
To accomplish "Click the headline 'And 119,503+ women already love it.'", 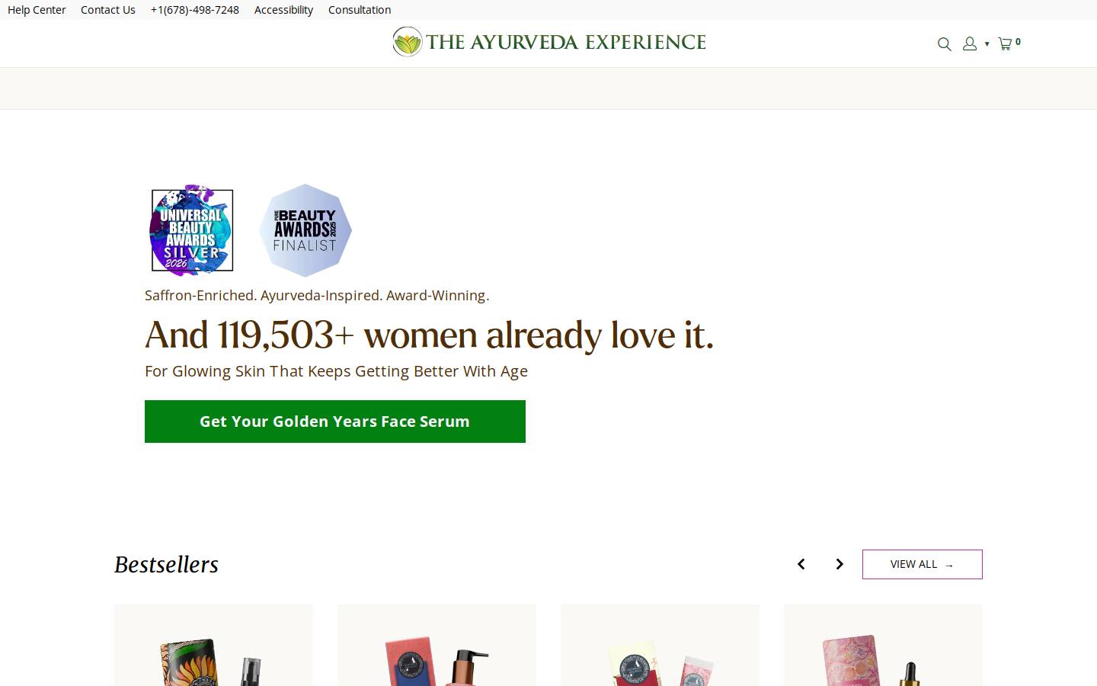I will coord(429,335).
